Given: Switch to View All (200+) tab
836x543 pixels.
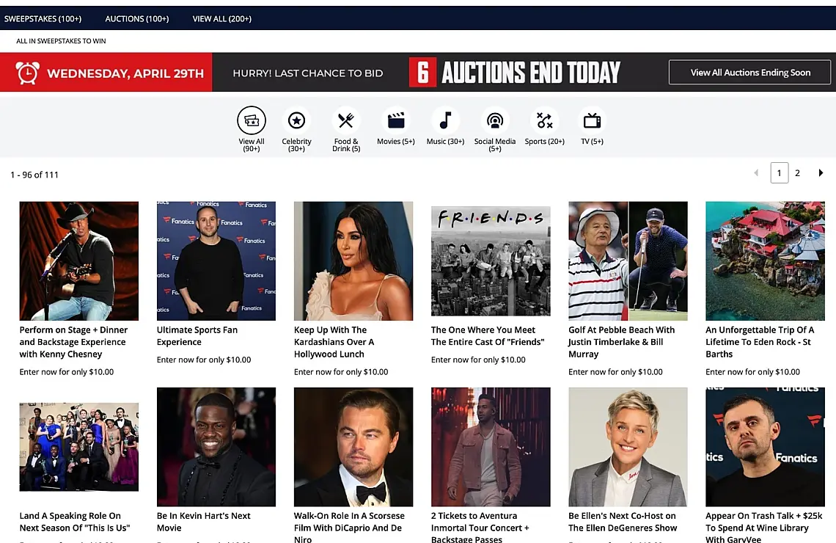Looking at the screenshot, I should click(x=221, y=18).
